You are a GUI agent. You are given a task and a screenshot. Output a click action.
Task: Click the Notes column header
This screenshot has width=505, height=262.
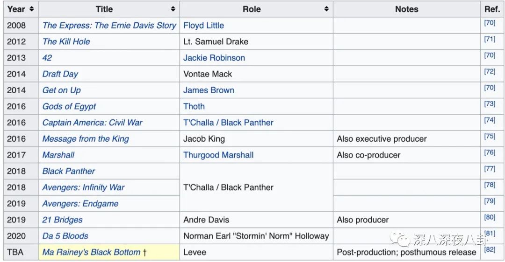(406, 9)
